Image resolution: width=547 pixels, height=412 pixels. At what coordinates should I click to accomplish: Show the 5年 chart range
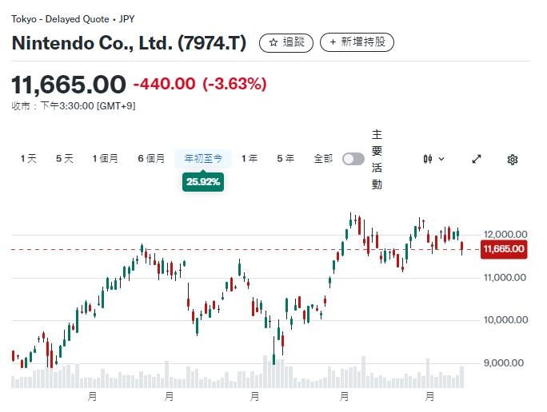285,159
